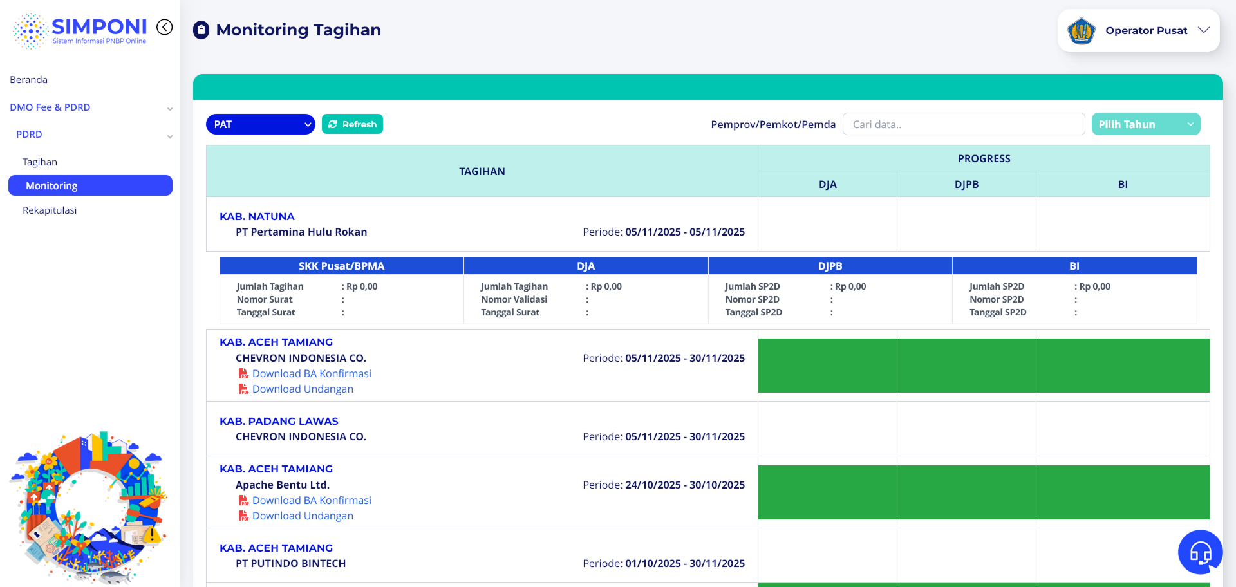Image resolution: width=1236 pixels, height=587 pixels.
Task: Click the blue DJPB detail header
Action: [x=830, y=266]
